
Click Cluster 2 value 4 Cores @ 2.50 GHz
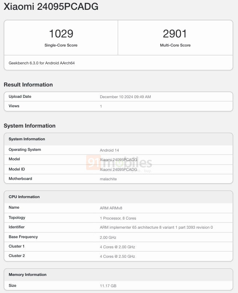click(x=117, y=256)
